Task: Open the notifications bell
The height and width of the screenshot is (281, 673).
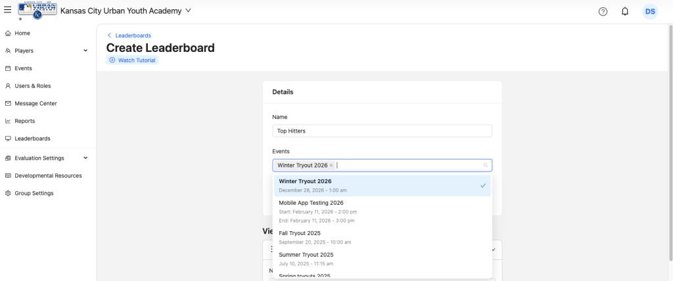Action: point(624,11)
